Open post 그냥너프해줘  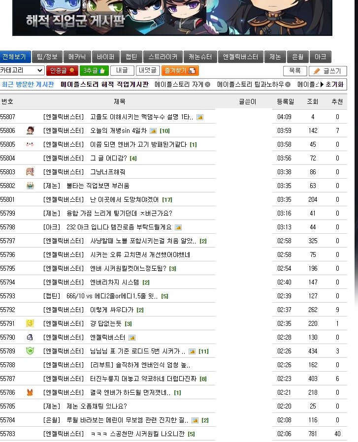coord(107,172)
